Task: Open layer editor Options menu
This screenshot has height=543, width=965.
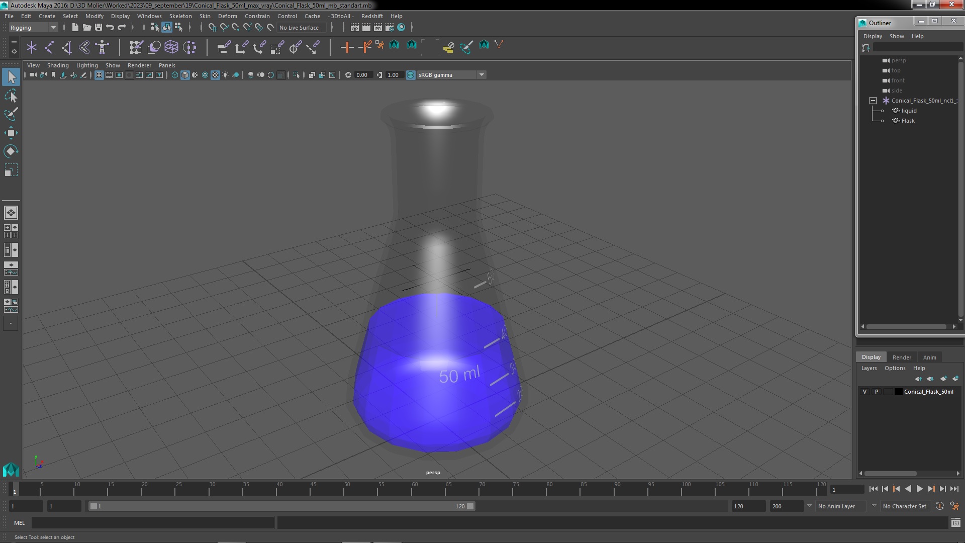Action: click(895, 368)
